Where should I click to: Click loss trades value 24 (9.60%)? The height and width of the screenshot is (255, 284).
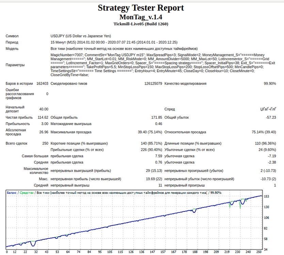(267, 150)
